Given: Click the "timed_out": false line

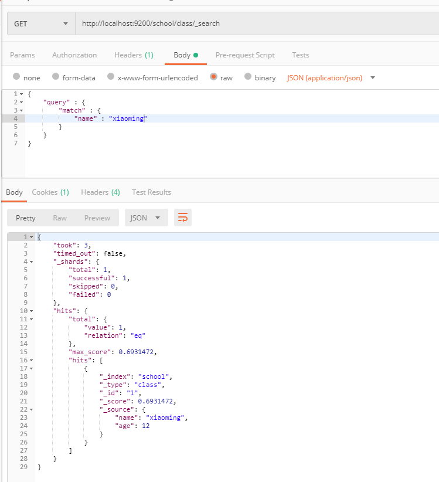Looking at the screenshot, I should 90,253.
